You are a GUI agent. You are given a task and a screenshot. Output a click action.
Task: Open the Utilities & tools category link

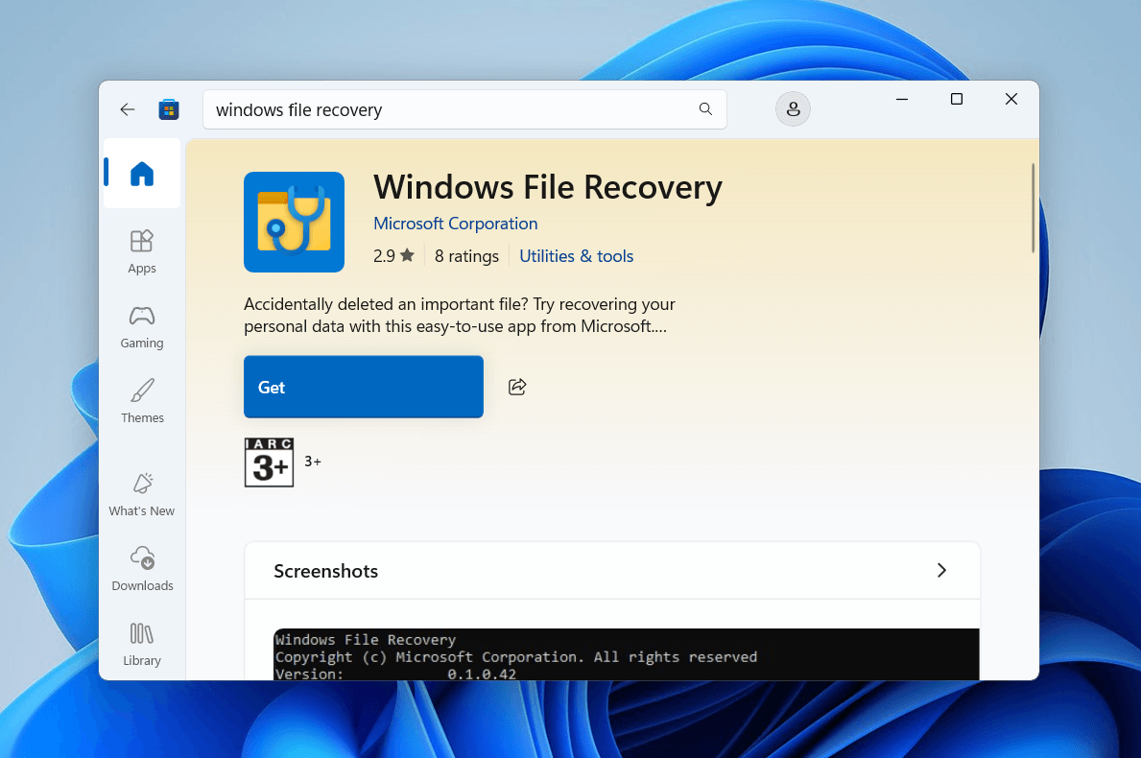click(x=577, y=256)
